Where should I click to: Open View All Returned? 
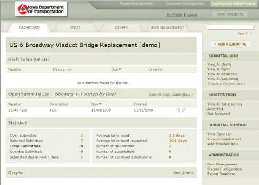pyautogui.click(x=222, y=74)
